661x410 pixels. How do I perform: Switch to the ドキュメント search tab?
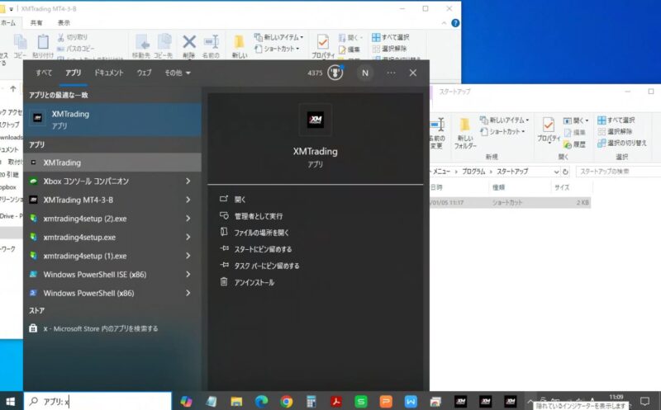[x=109, y=73]
